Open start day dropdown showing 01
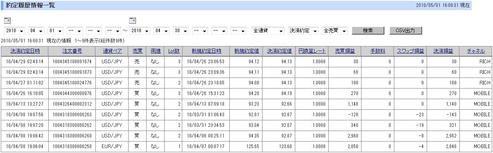 [55, 31]
